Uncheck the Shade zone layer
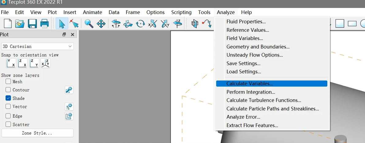 click(x=8, y=98)
